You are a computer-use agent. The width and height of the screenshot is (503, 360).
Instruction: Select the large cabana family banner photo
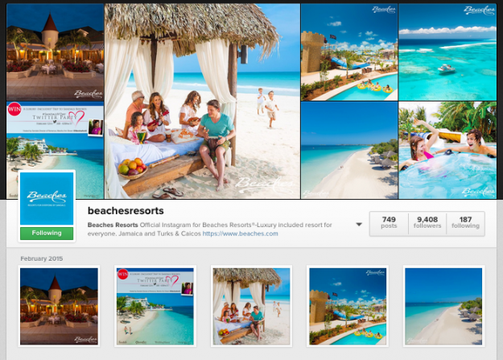[x=203, y=101]
